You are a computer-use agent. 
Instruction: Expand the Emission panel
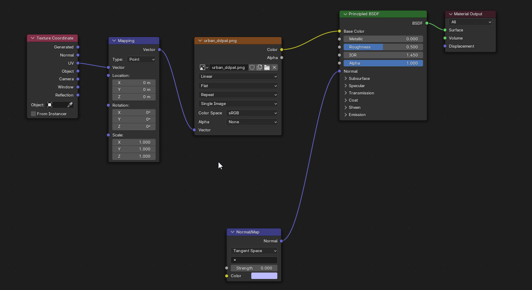point(346,115)
